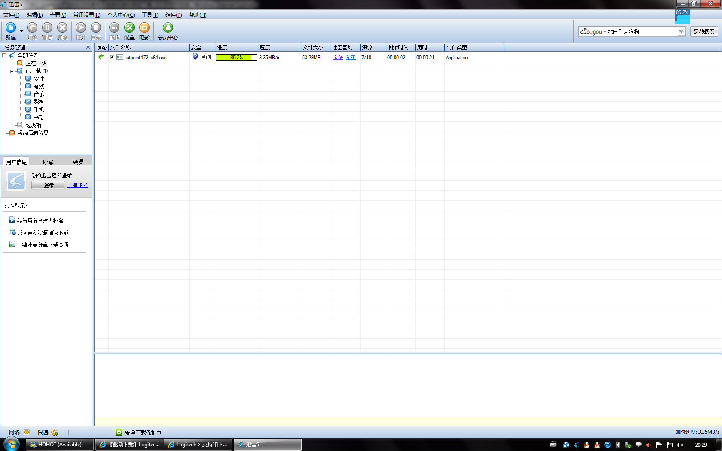Open the search box history dropdown arrow

tap(681, 31)
